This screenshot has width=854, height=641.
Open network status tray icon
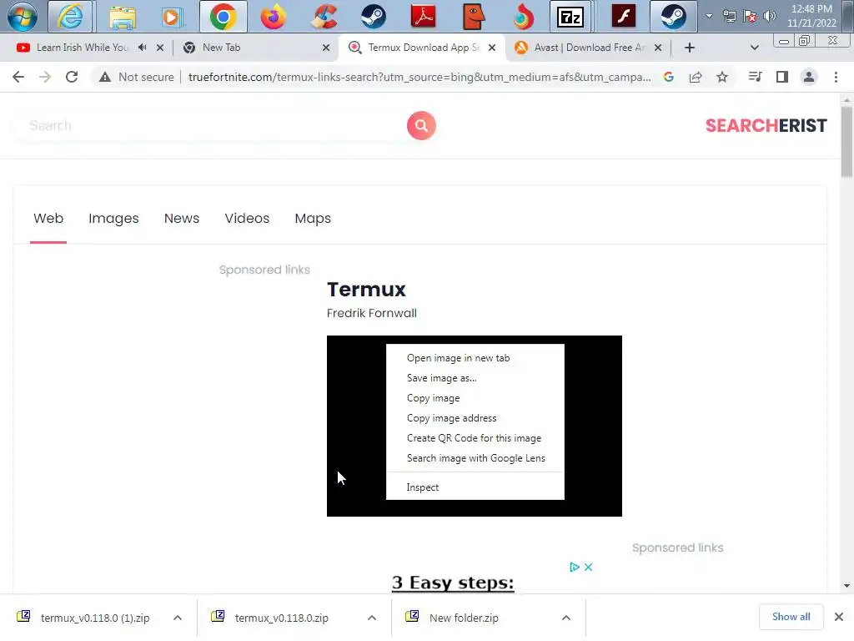tap(730, 16)
